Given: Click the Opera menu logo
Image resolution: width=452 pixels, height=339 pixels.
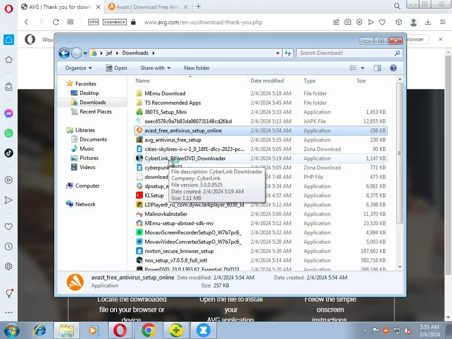Looking at the screenshot, I should pyautogui.click(x=9, y=9).
